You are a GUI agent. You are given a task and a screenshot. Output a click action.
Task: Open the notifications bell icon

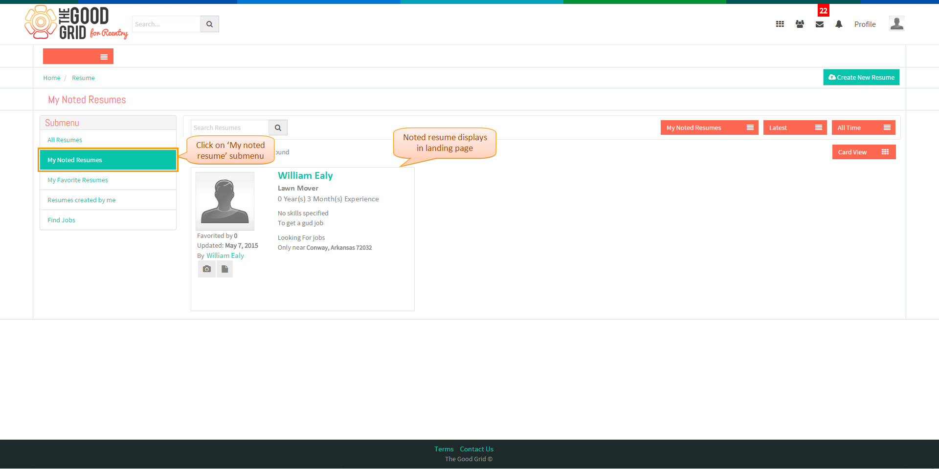839,24
